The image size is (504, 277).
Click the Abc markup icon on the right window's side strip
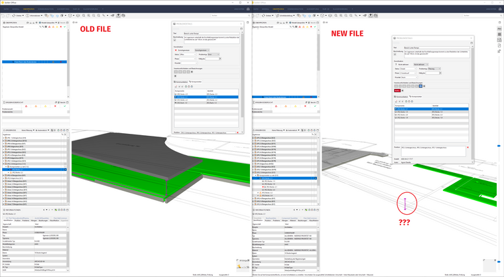click(x=499, y=29)
